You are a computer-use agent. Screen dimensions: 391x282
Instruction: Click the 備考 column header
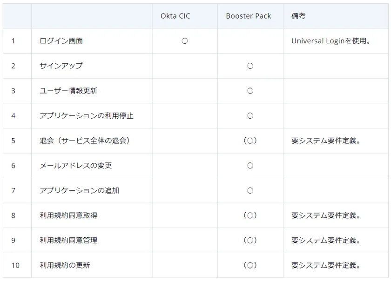tap(298, 16)
